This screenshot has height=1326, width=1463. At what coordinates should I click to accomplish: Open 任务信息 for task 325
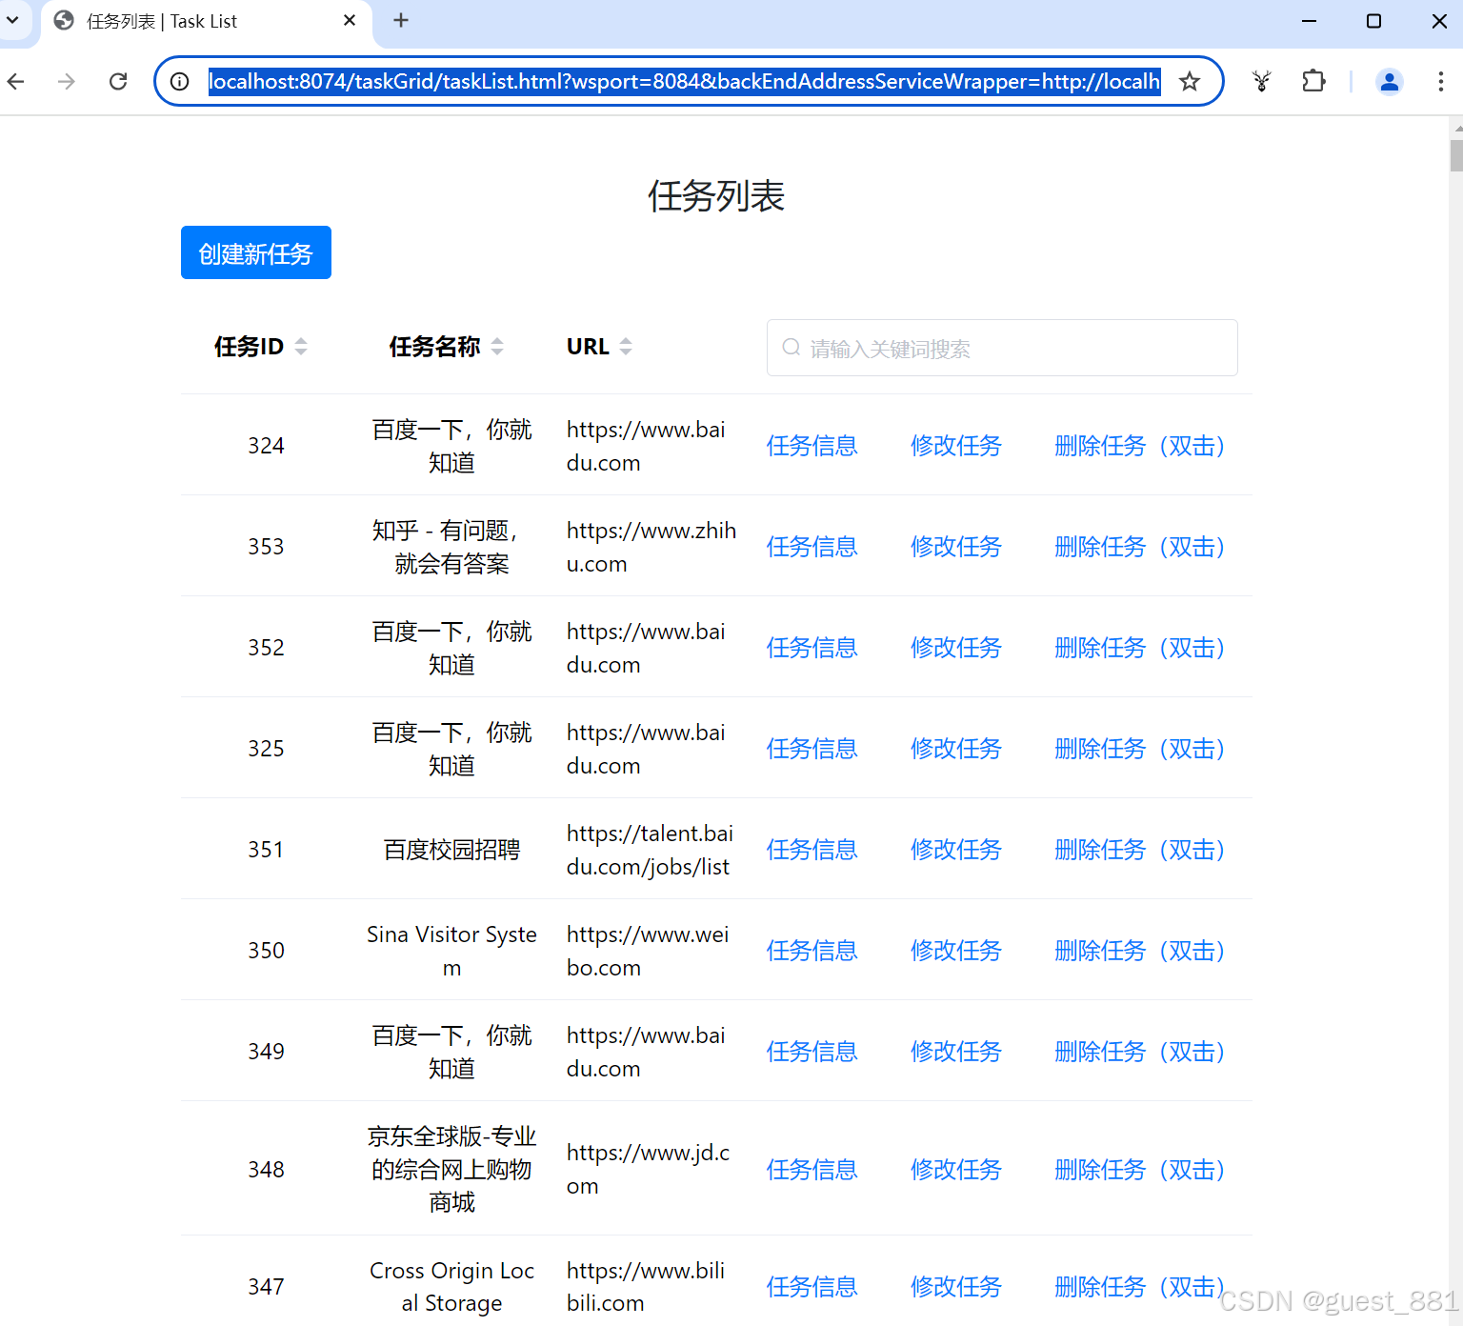pyautogui.click(x=812, y=749)
